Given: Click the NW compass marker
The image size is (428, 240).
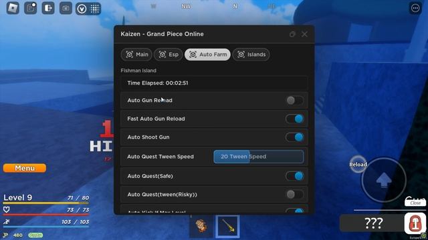Looking at the screenshot, I should click(186, 6).
